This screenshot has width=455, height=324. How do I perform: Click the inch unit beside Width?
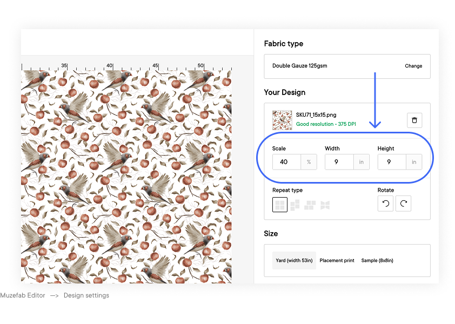coord(362,162)
